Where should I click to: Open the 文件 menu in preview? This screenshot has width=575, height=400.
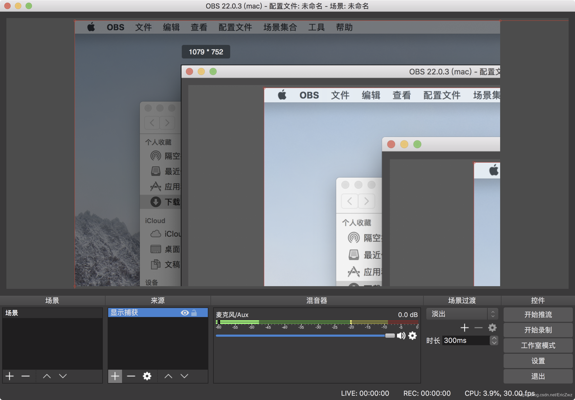143,27
